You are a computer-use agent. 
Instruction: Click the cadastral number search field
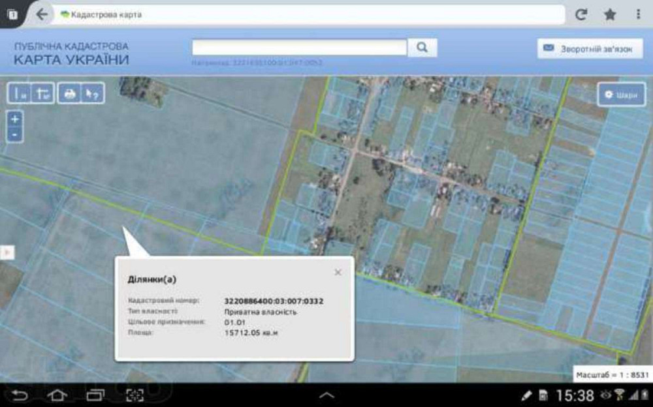pyautogui.click(x=299, y=48)
